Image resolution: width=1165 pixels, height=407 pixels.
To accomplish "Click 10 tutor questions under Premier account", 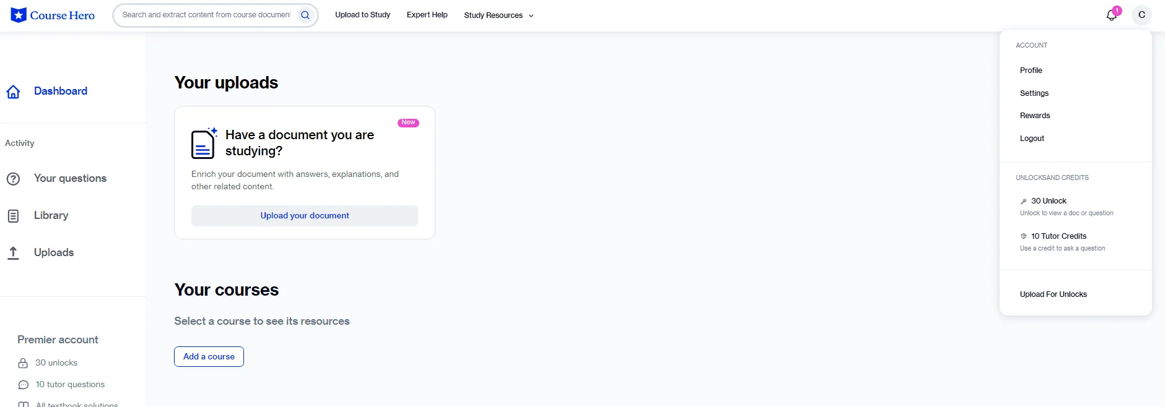I will (x=70, y=385).
